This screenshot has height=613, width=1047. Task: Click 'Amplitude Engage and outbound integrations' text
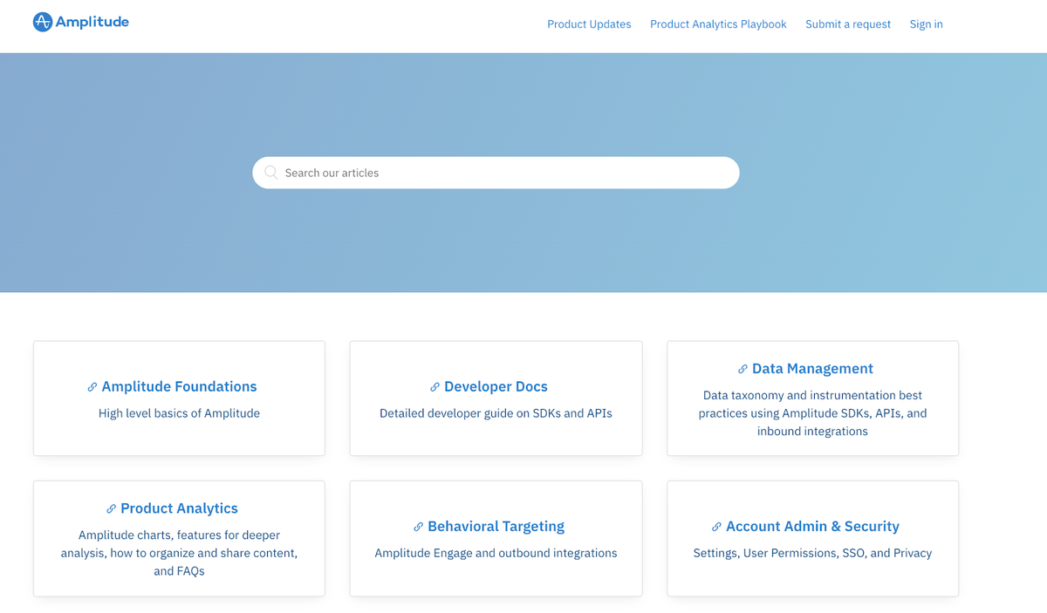(496, 553)
